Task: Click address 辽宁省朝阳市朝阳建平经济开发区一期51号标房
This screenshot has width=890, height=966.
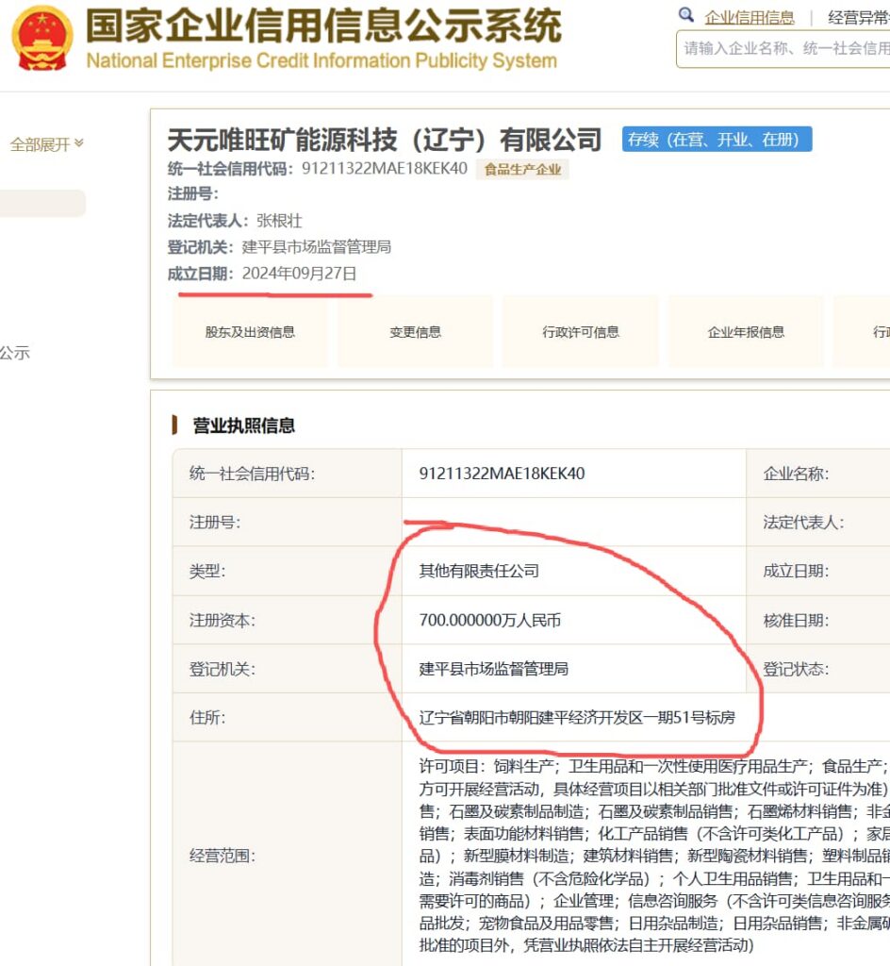Action: (577, 717)
